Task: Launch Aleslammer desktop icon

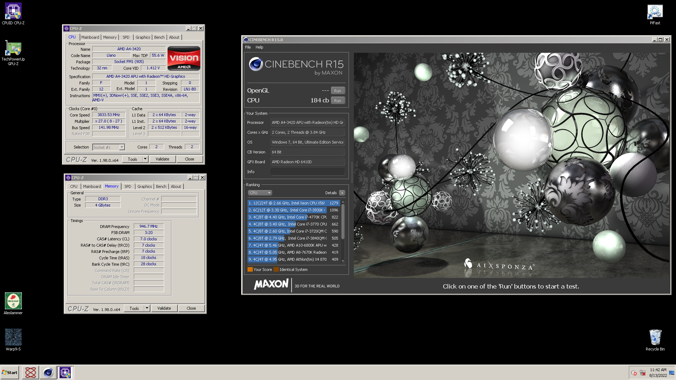Action: click(13, 303)
